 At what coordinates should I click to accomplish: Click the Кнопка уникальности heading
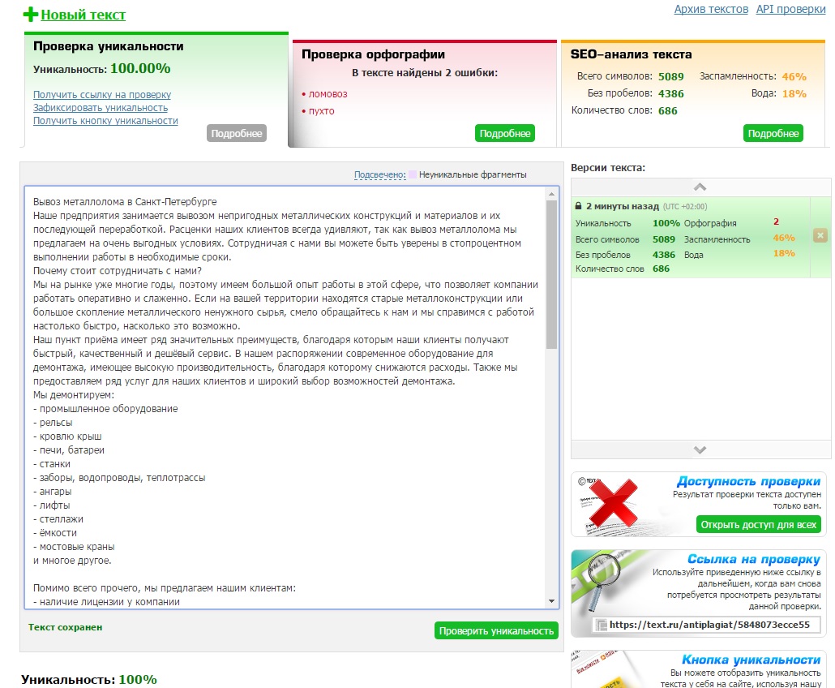[x=751, y=660]
